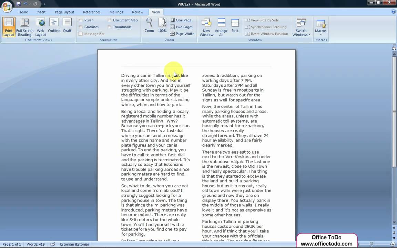Change language from Estonian (Estonia) status
Screen dimensions: 397x248
pyautogui.click(x=74, y=244)
